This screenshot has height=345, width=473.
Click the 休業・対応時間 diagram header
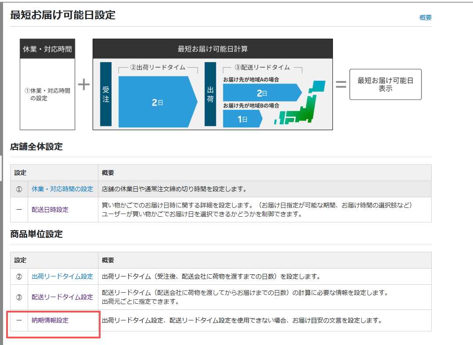[47, 49]
